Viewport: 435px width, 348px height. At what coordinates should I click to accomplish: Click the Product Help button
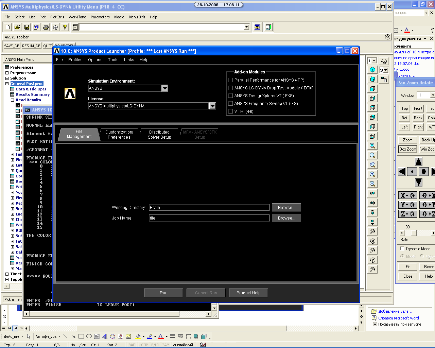(248, 293)
